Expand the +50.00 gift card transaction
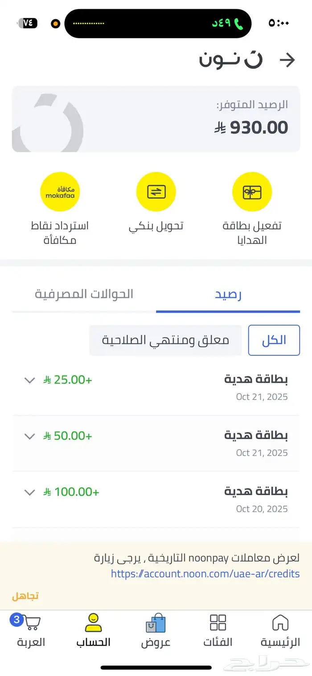The height and width of the screenshot is (676, 312). click(x=29, y=436)
